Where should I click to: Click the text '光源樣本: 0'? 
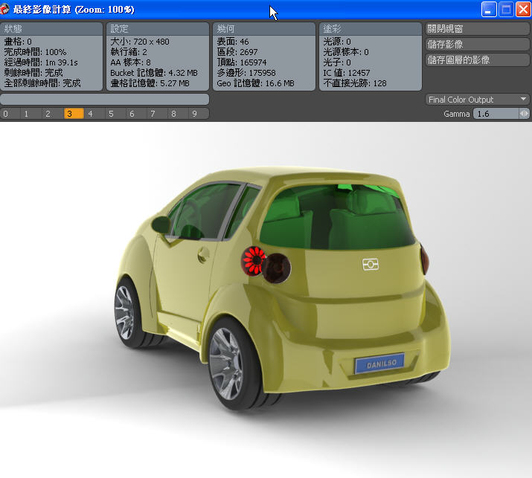click(x=346, y=52)
